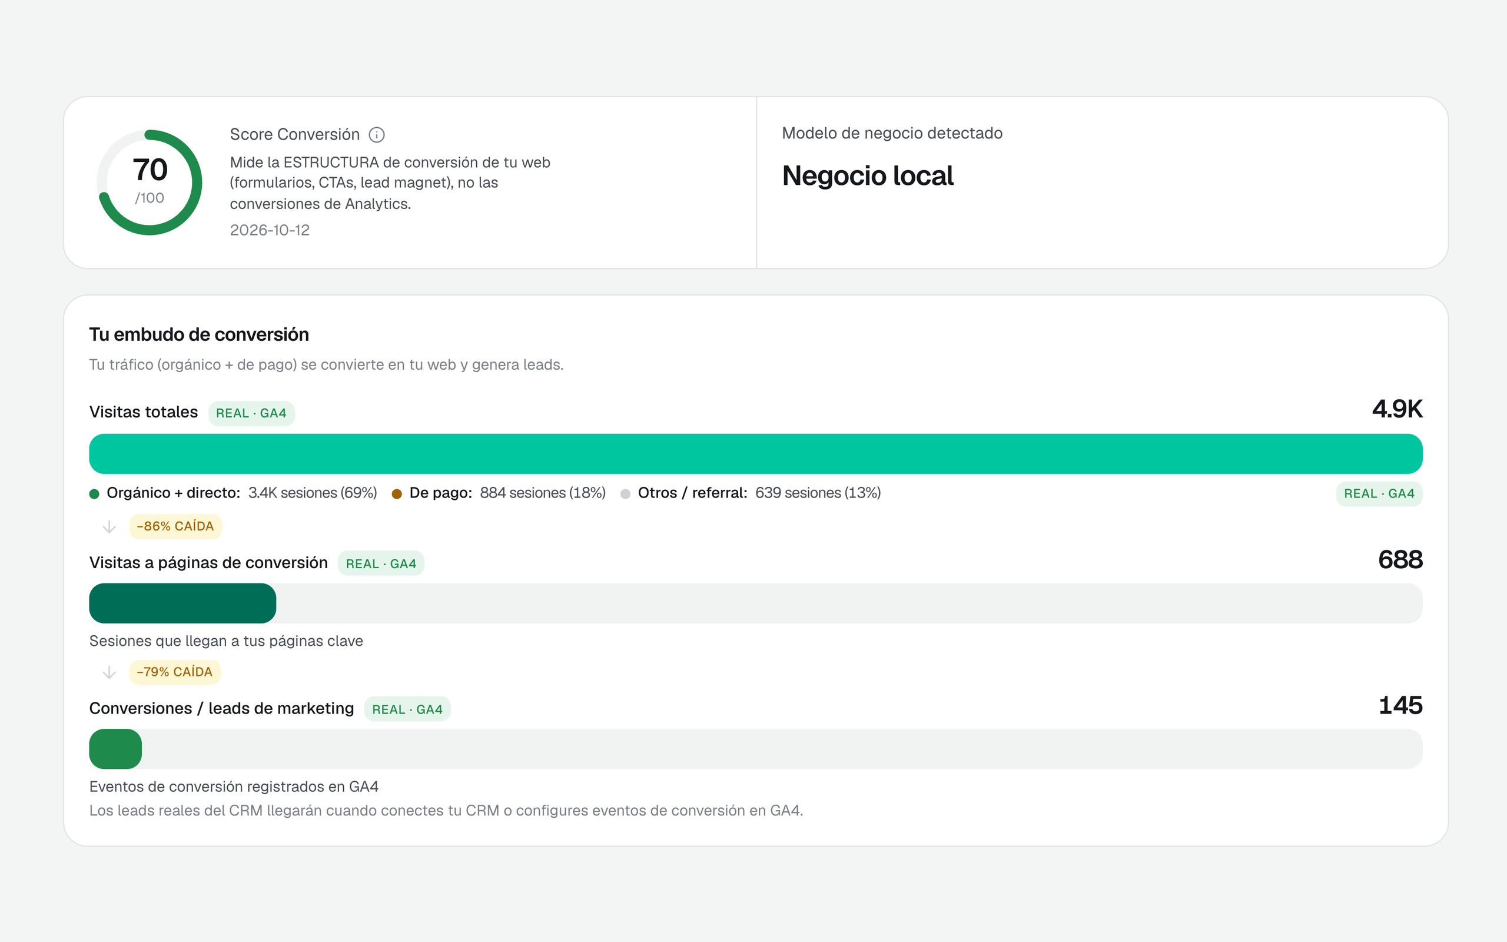
Task: Click REAL · GA4 badge next to Conversiones / leads
Action: [407, 709]
